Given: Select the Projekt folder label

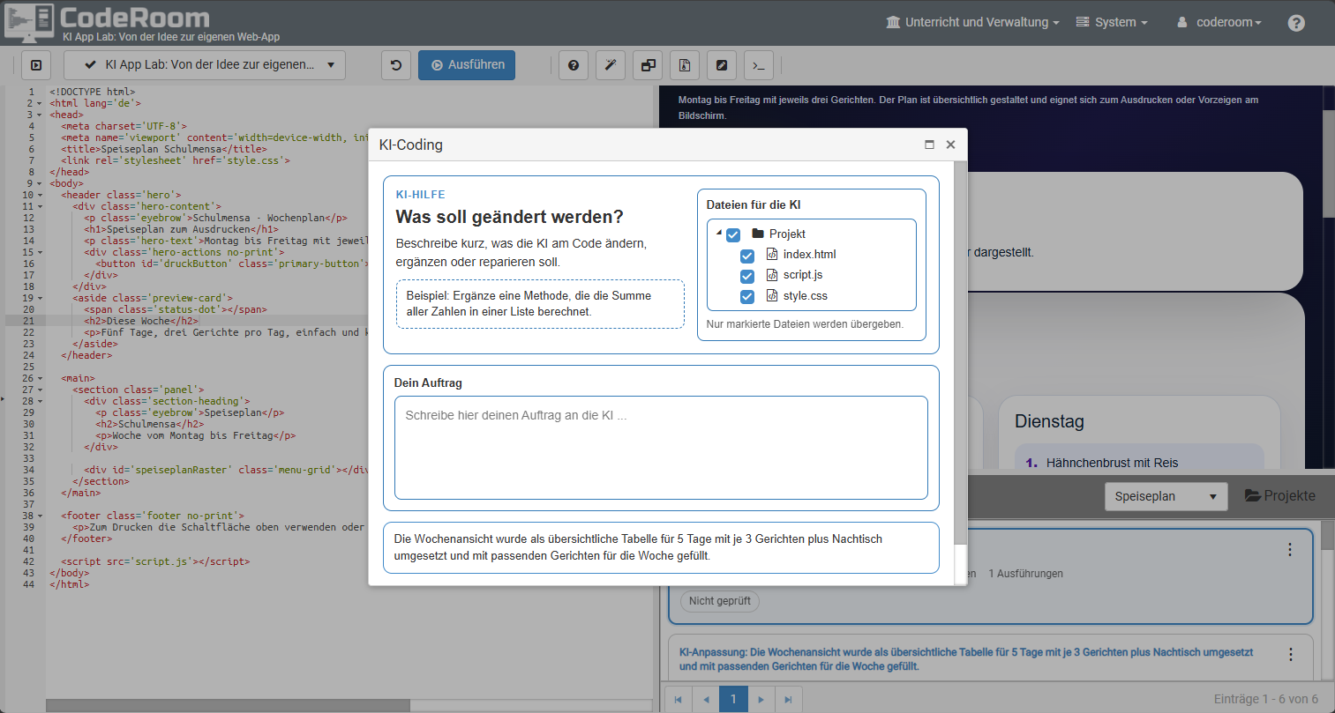Looking at the screenshot, I should click(x=787, y=234).
